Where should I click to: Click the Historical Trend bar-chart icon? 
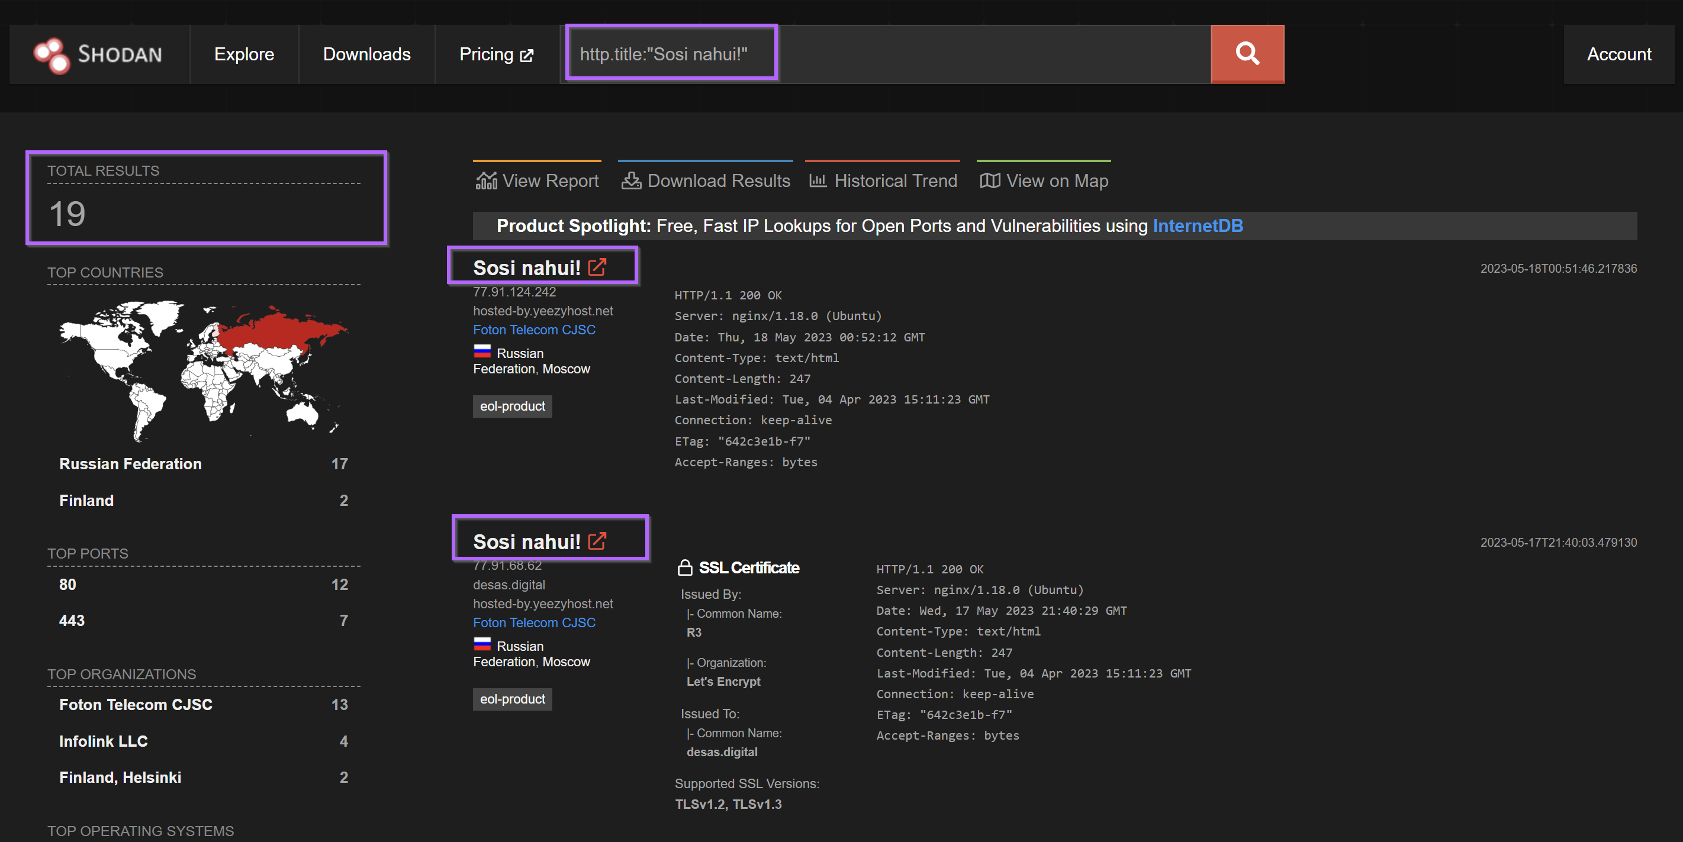(818, 181)
